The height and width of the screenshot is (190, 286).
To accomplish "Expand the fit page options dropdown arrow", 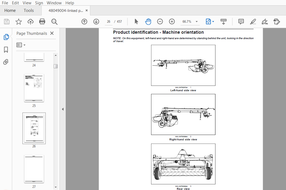I will click(213, 22).
